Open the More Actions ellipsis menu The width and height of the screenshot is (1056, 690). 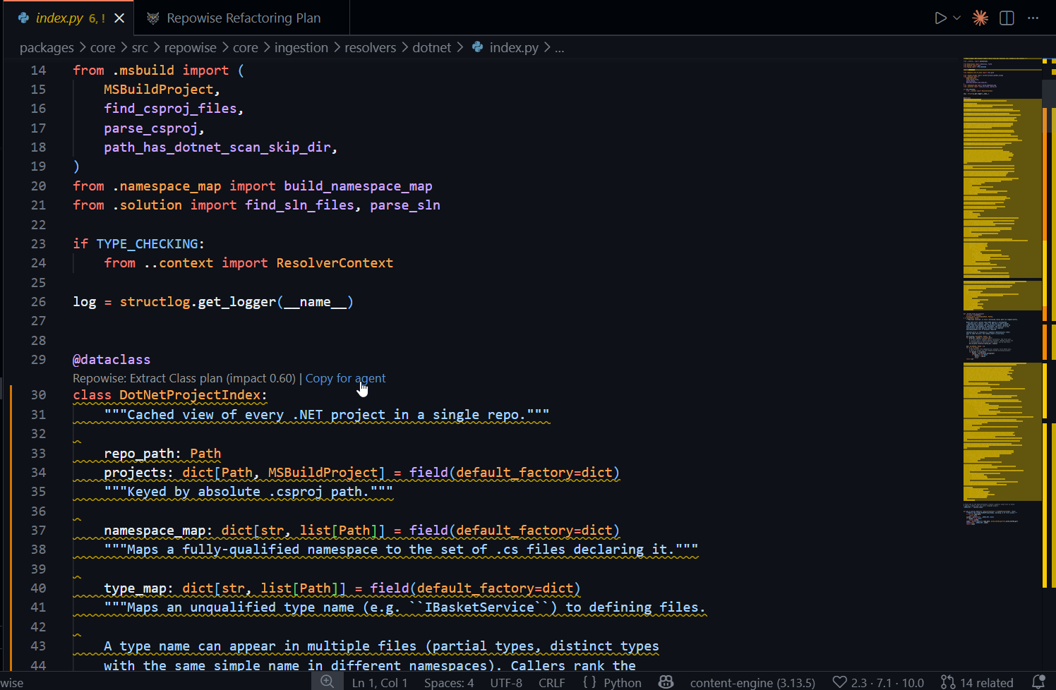point(1033,18)
